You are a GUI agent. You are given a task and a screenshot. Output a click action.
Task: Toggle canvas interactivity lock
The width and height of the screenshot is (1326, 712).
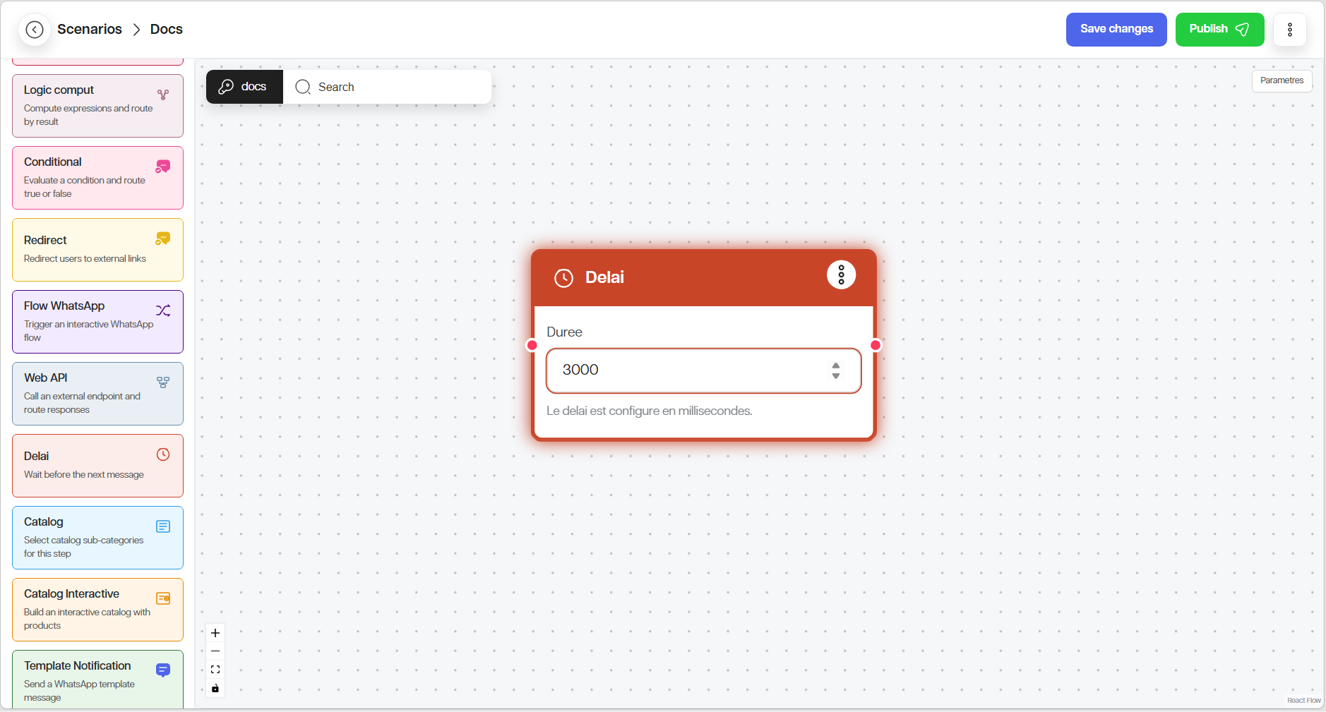[215, 688]
